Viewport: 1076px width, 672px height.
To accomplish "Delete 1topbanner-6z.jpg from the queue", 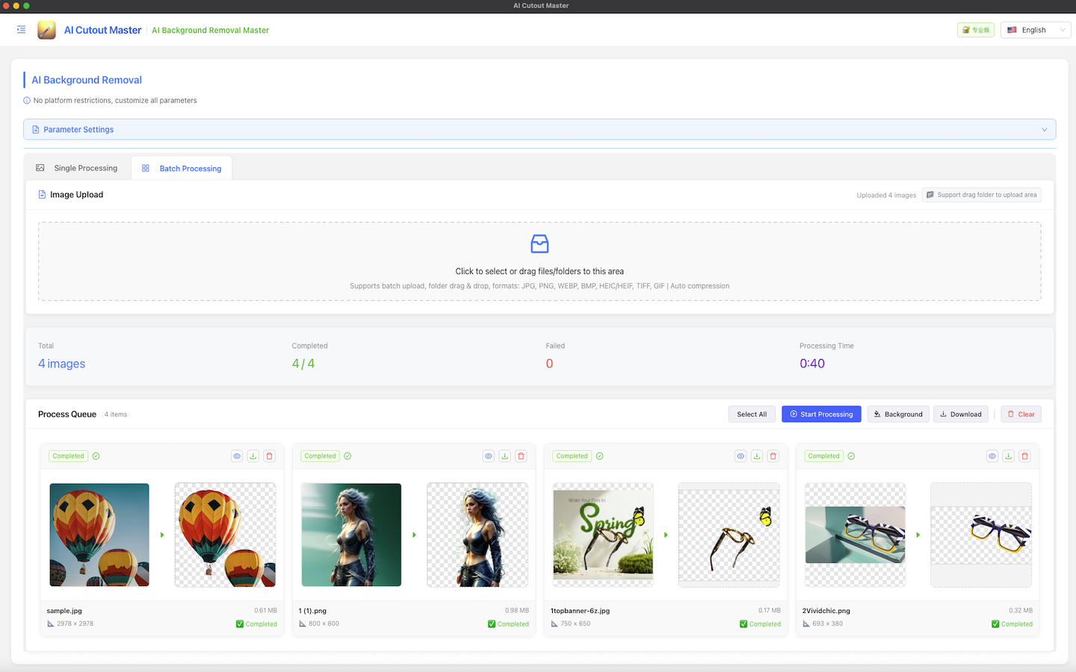I will click(773, 455).
